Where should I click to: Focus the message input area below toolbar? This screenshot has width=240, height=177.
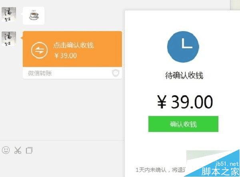click(x=62, y=166)
